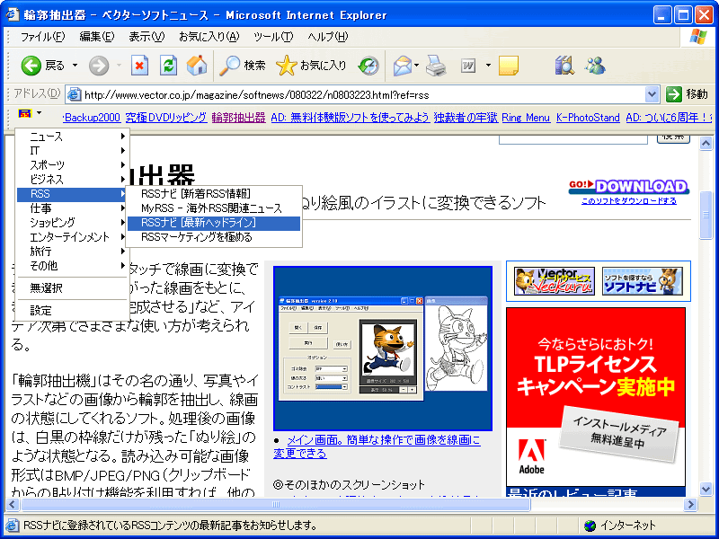Expand the ショッピング submenu
719x539 pixels.
click(x=72, y=223)
